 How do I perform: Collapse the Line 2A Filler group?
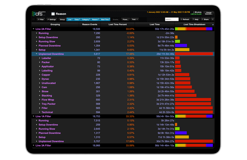[34, 29]
